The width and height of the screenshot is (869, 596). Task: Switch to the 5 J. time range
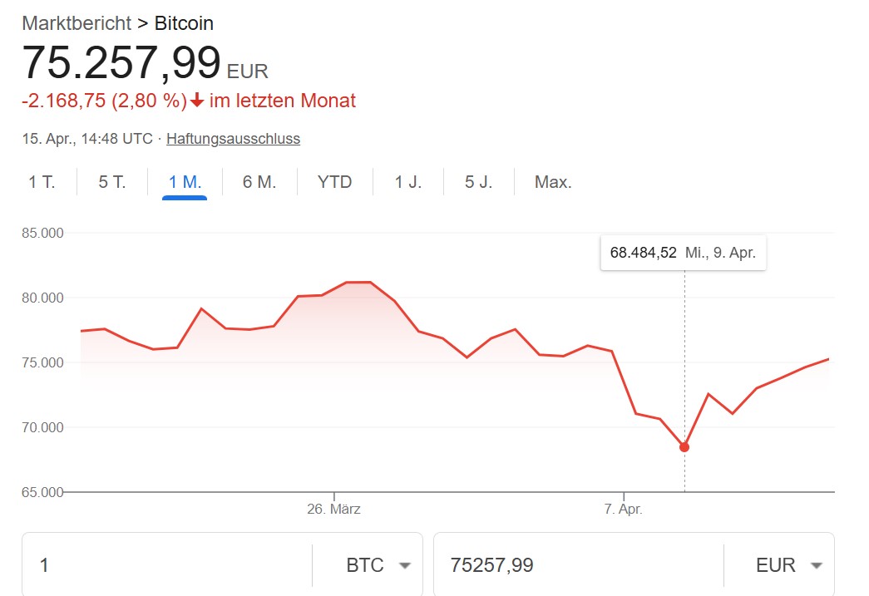[x=478, y=182]
